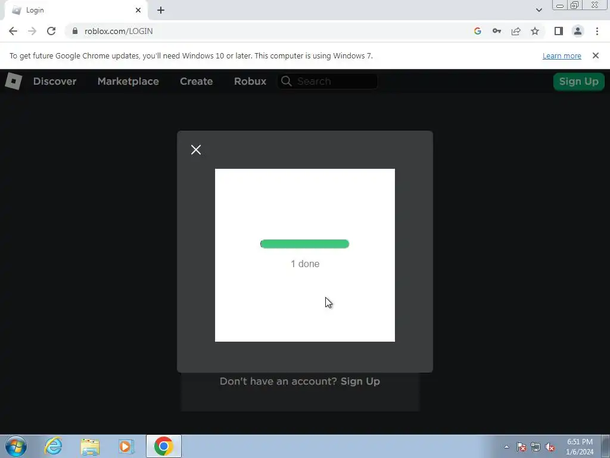Reload the Roblox login page
Viewport: 610px width, 458px height.
pos(51,31)
